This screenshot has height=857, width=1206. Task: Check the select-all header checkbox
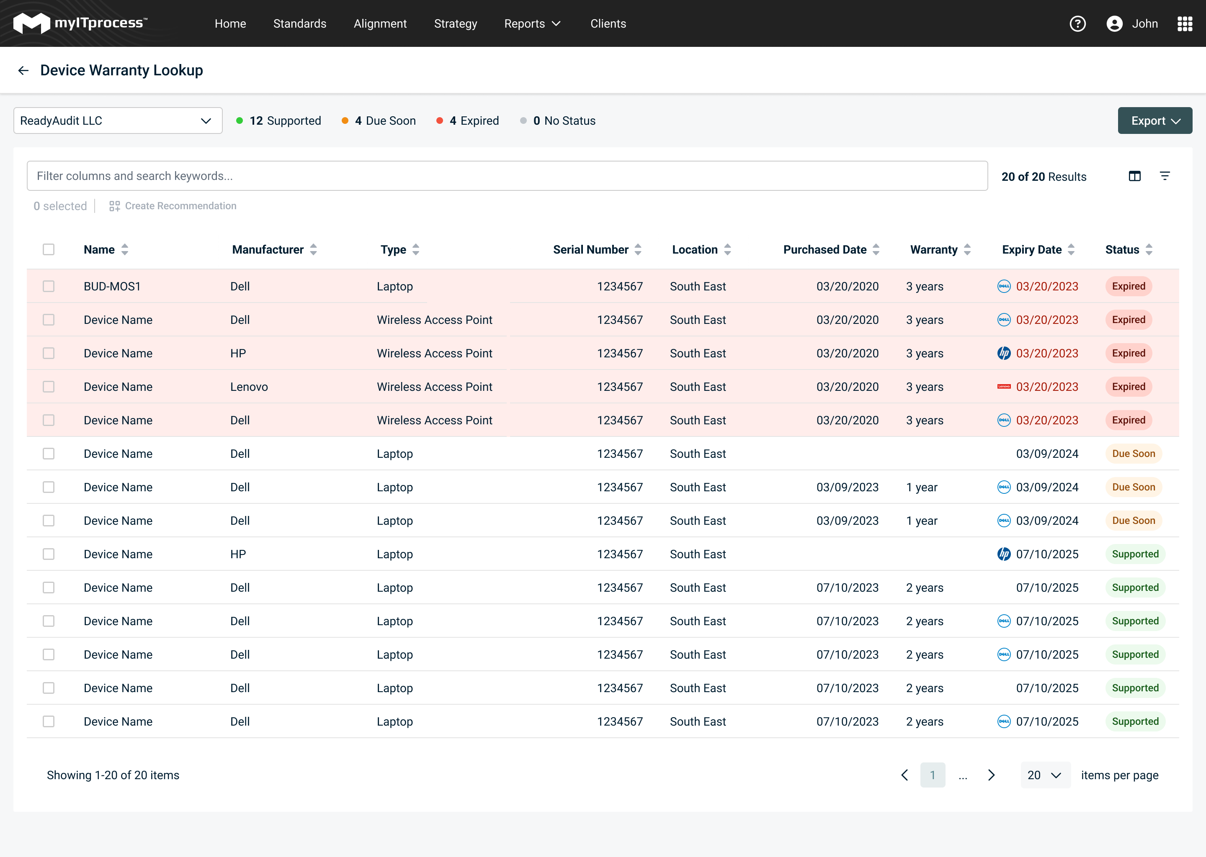(49, 249)
